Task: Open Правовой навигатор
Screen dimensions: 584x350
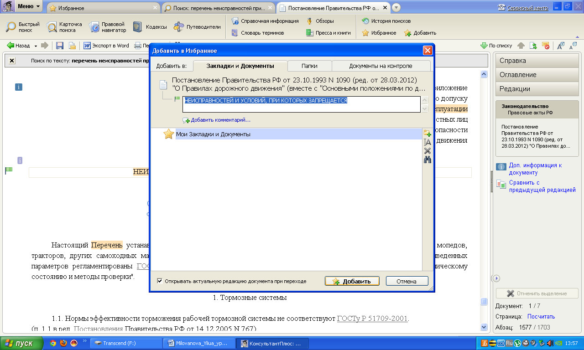Action: coord(108,27)
